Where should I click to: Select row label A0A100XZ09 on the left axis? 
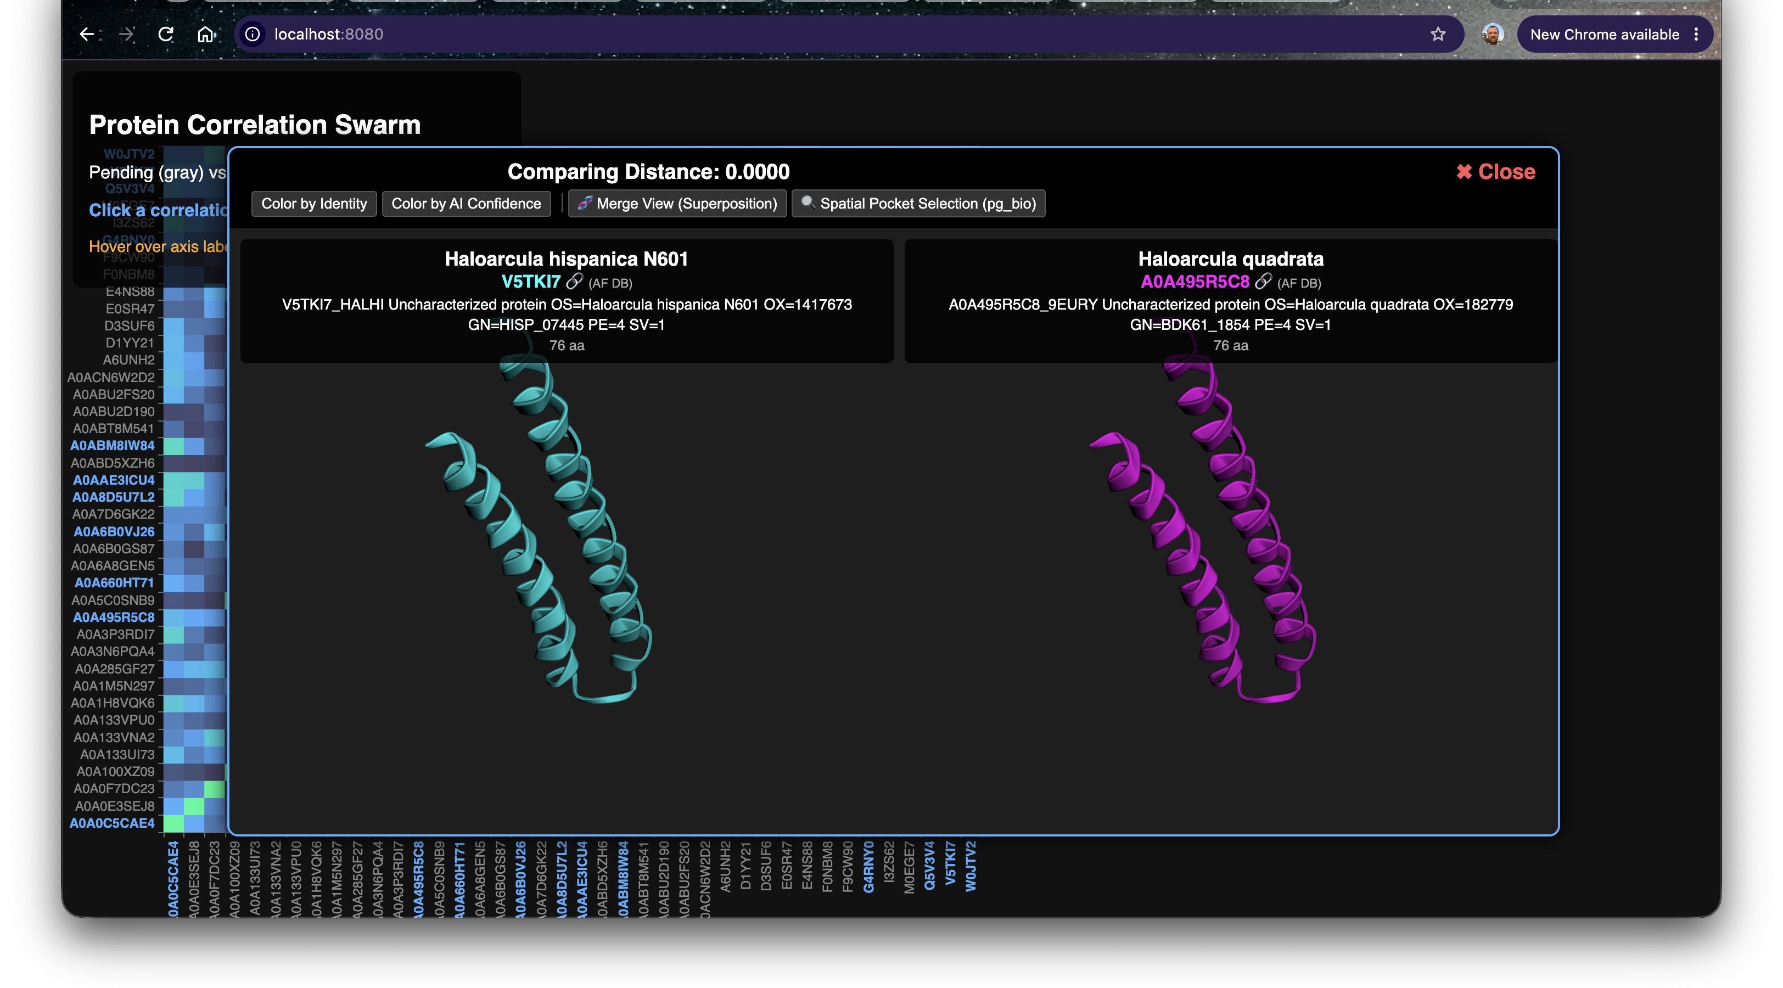(x=116, y=771)
